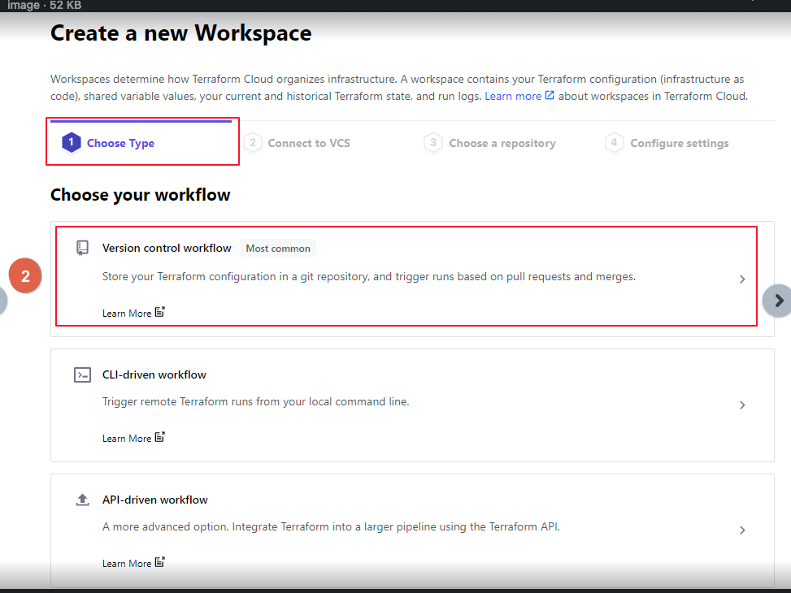The image size is (791, 593).
Task: Click the external link icon beside Learn more
Action: (x=550, y=95)
